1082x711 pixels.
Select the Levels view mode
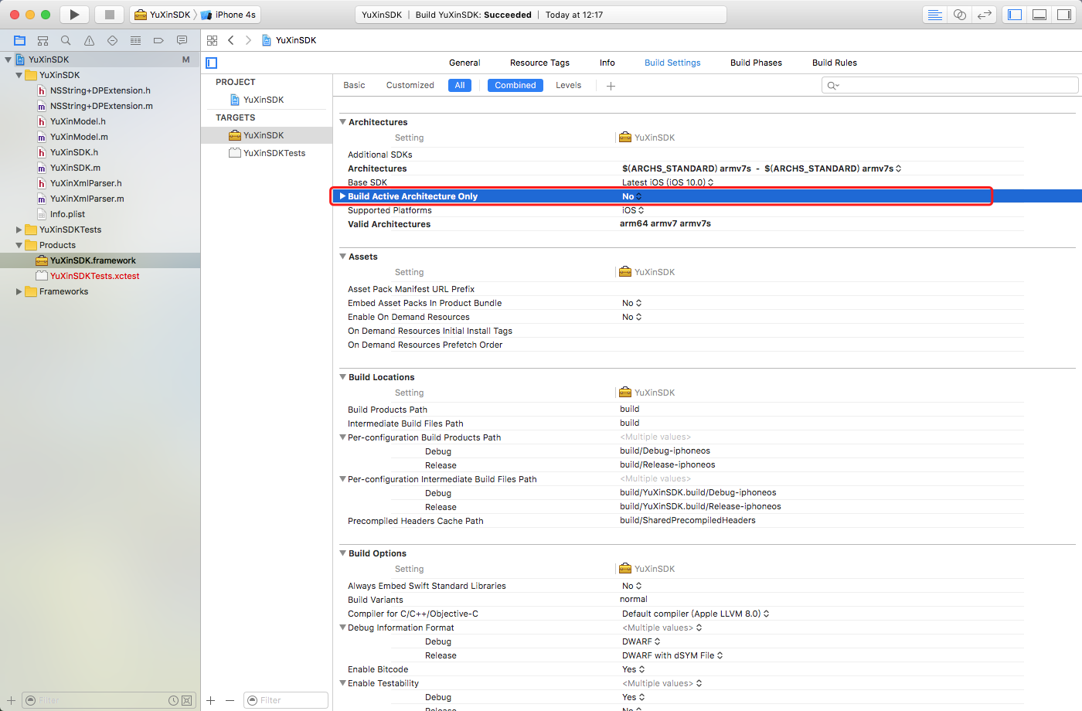(x=568, y=85)
